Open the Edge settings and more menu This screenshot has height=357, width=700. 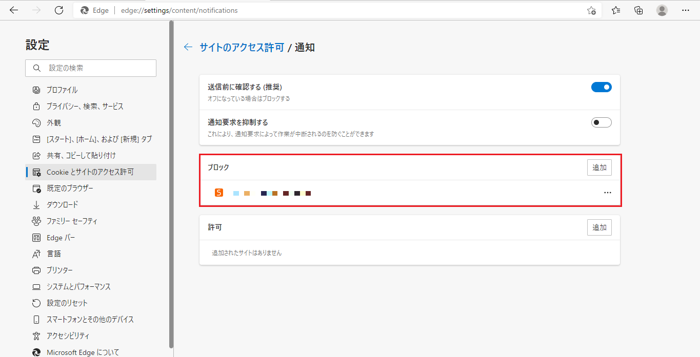coord(685,10)
